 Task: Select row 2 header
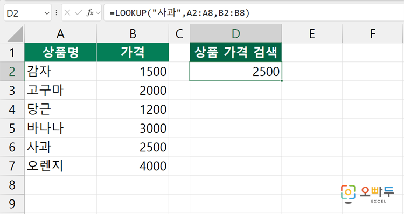[12, 71]
